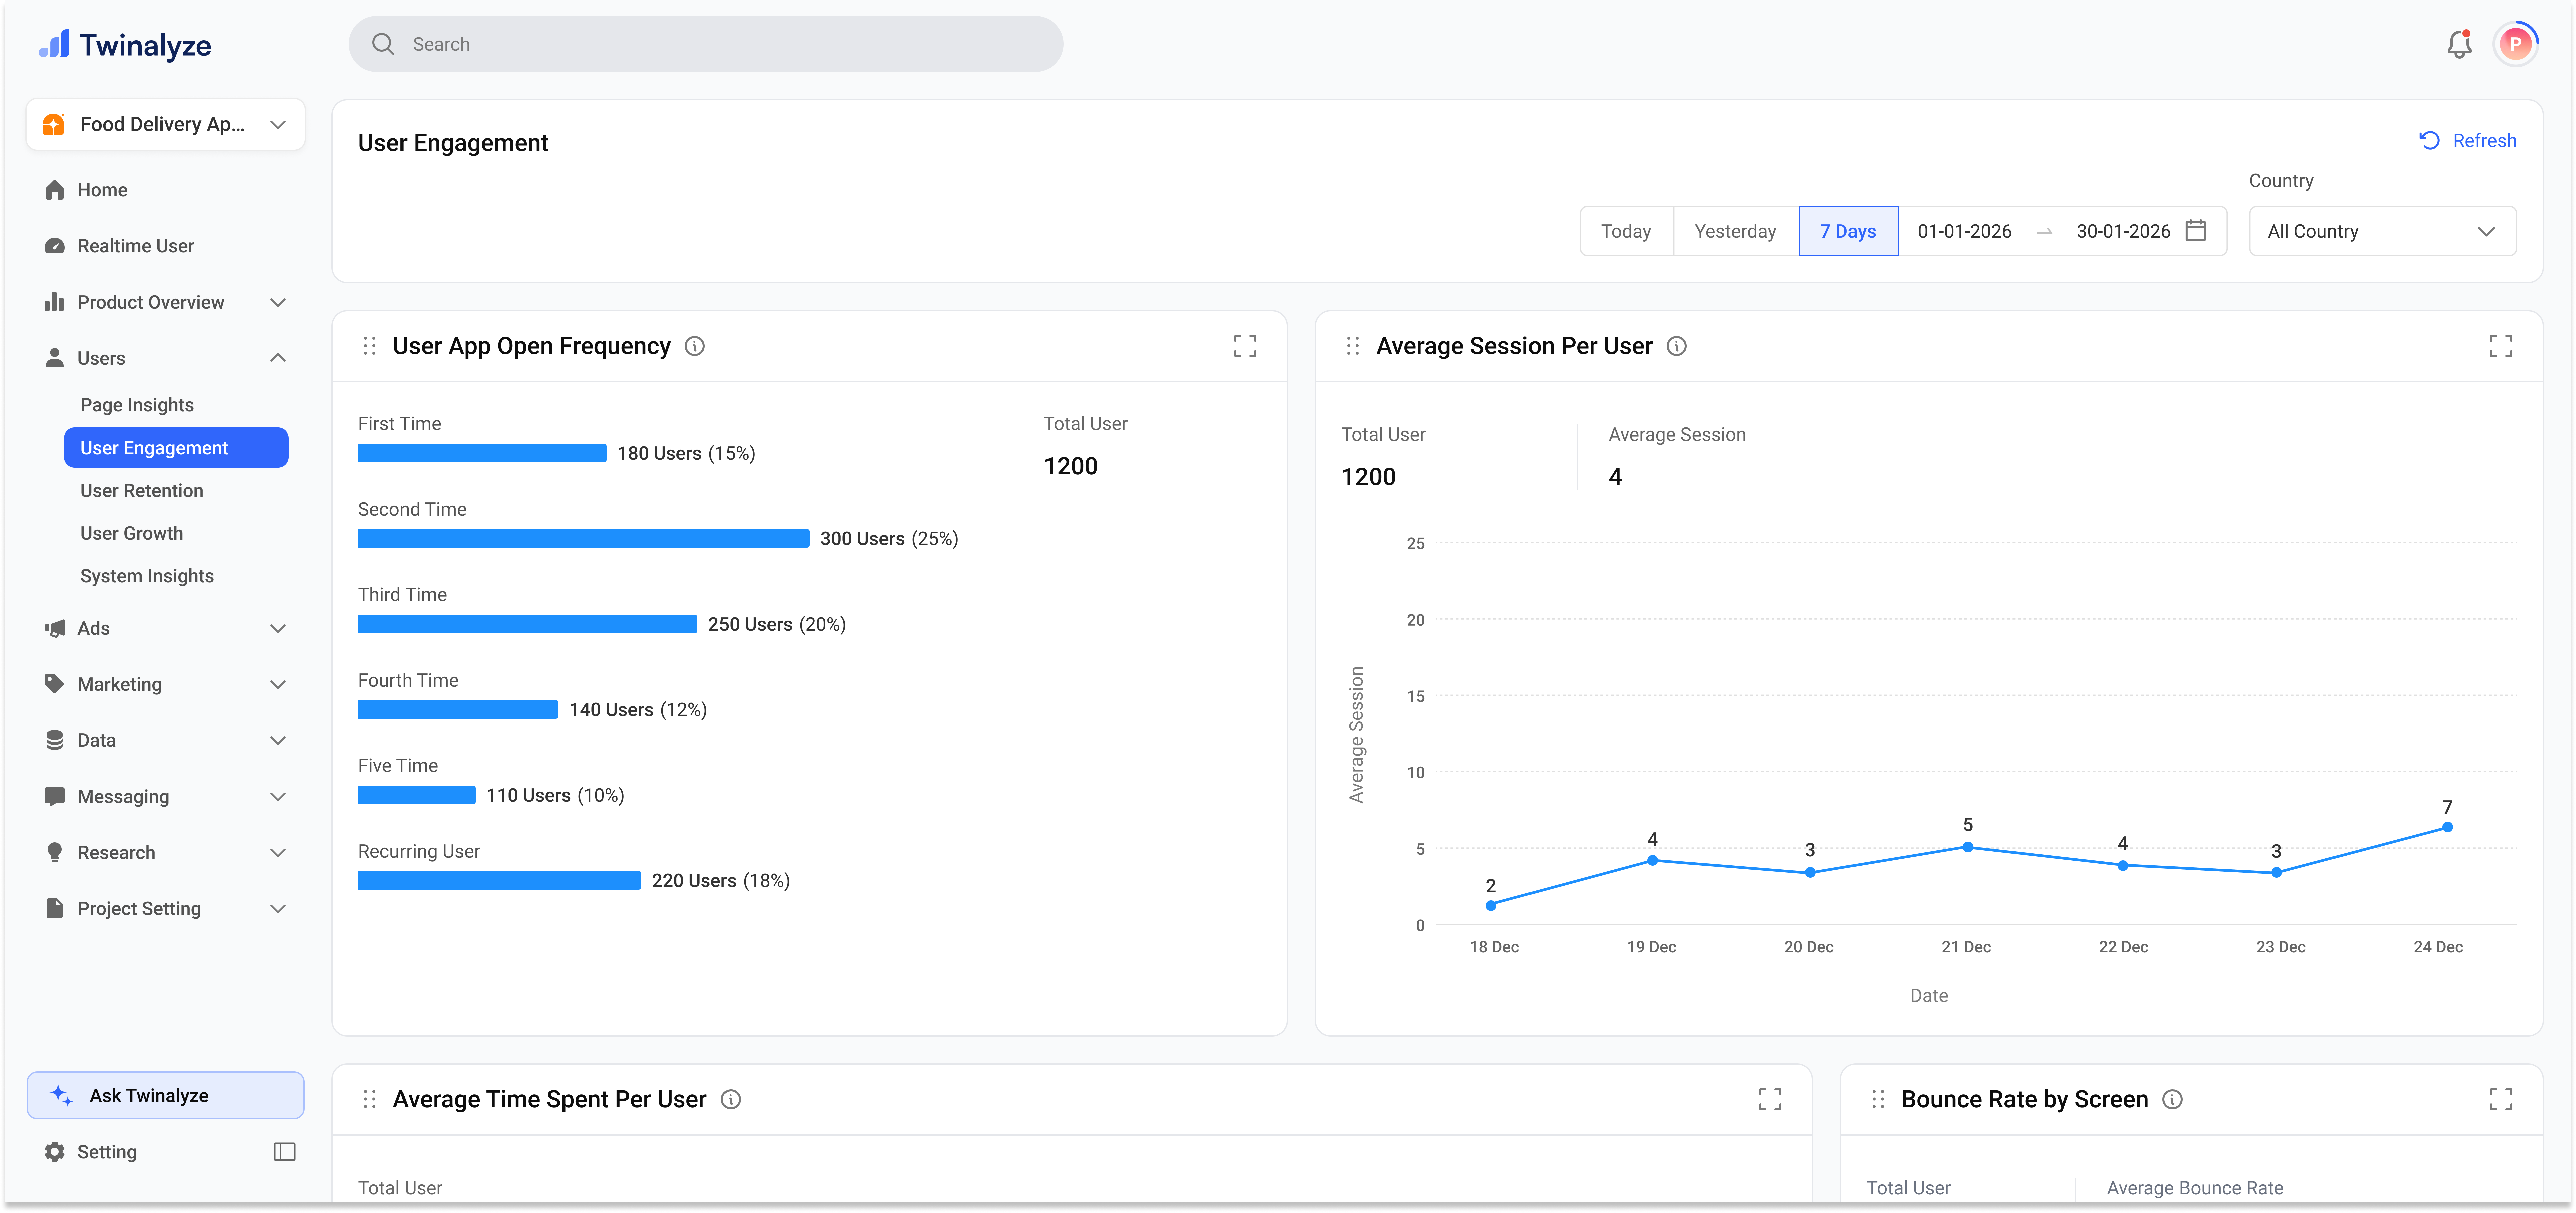Go to Home page
Image resolution: width=2576 pixels, height=1213 pixels.
click(x=102, y=190)
